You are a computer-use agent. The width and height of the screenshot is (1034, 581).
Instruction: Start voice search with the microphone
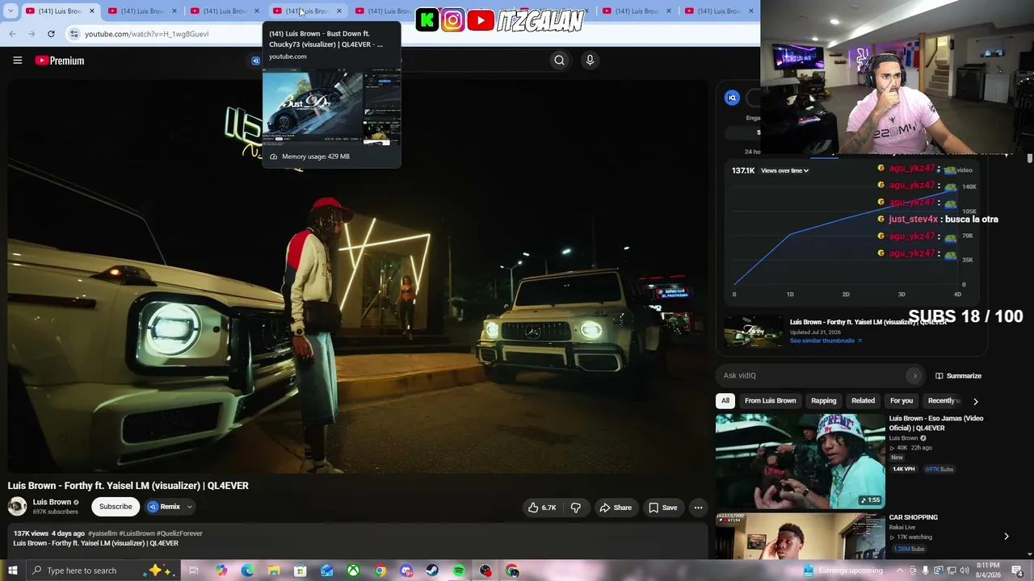tap(590, 61)
